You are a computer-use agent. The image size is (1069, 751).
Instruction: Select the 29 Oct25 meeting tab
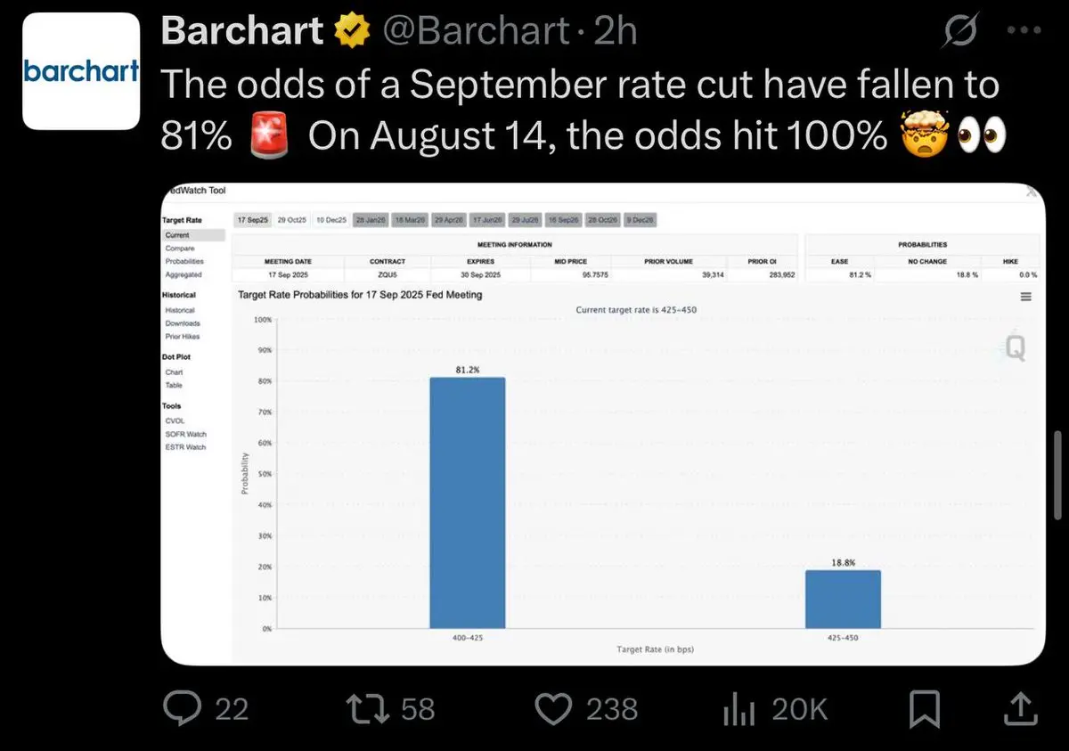(292, 220)
